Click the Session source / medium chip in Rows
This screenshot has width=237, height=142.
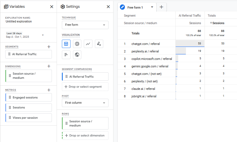pyautogui.click(x=85, y=123)
